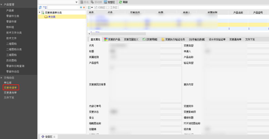This screenshot has width=269, height=139.
Task: Click the 内部订单号 input field
Action: [145, 106]
